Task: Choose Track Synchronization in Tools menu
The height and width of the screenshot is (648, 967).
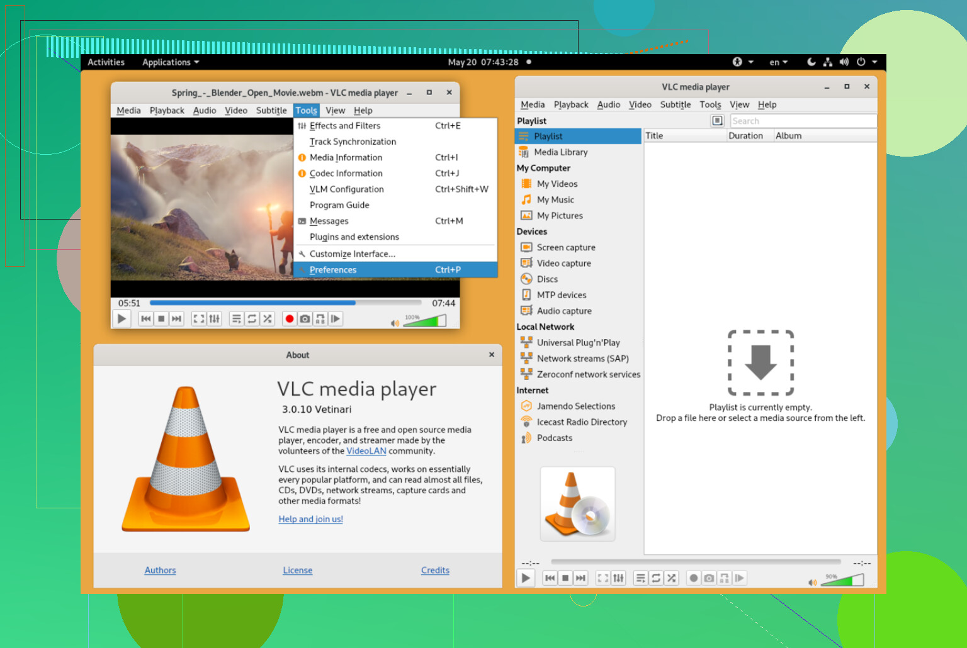Action: 395,142
